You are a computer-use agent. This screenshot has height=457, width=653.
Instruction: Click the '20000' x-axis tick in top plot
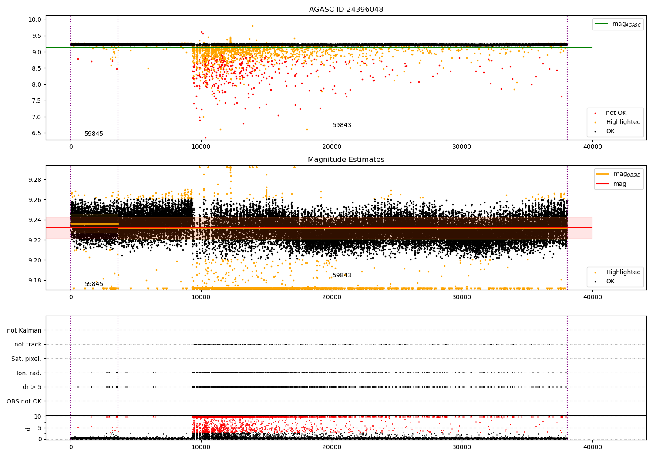[332, 147]
